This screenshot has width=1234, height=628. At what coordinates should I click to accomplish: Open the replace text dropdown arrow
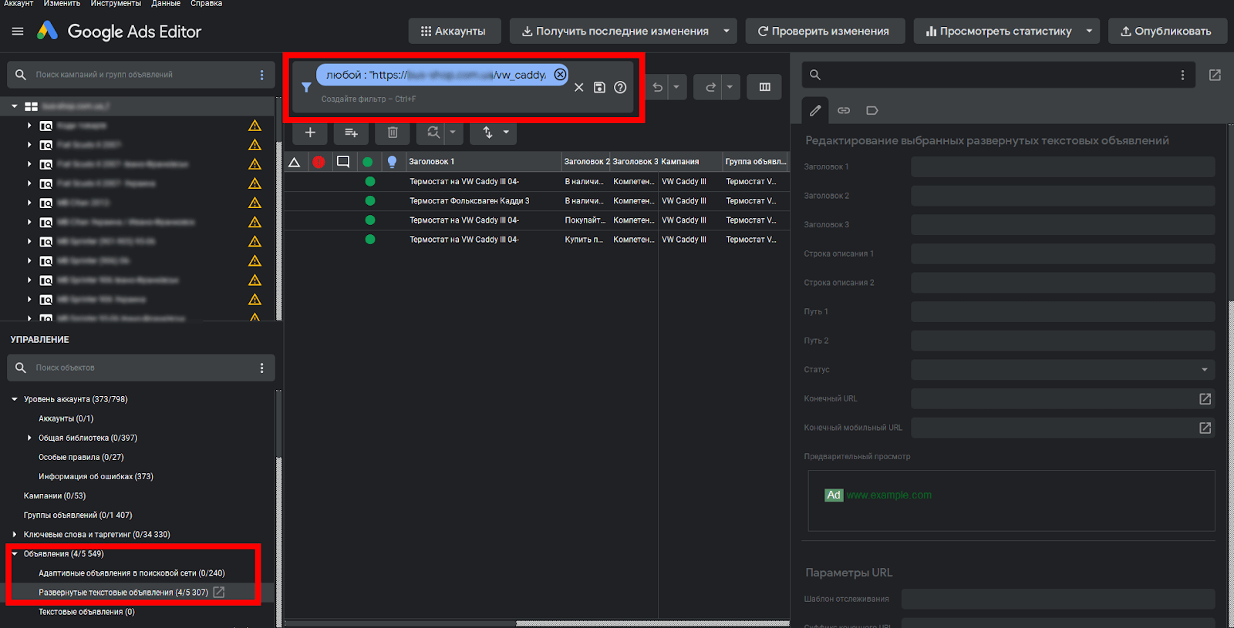[x=453, y=133]
